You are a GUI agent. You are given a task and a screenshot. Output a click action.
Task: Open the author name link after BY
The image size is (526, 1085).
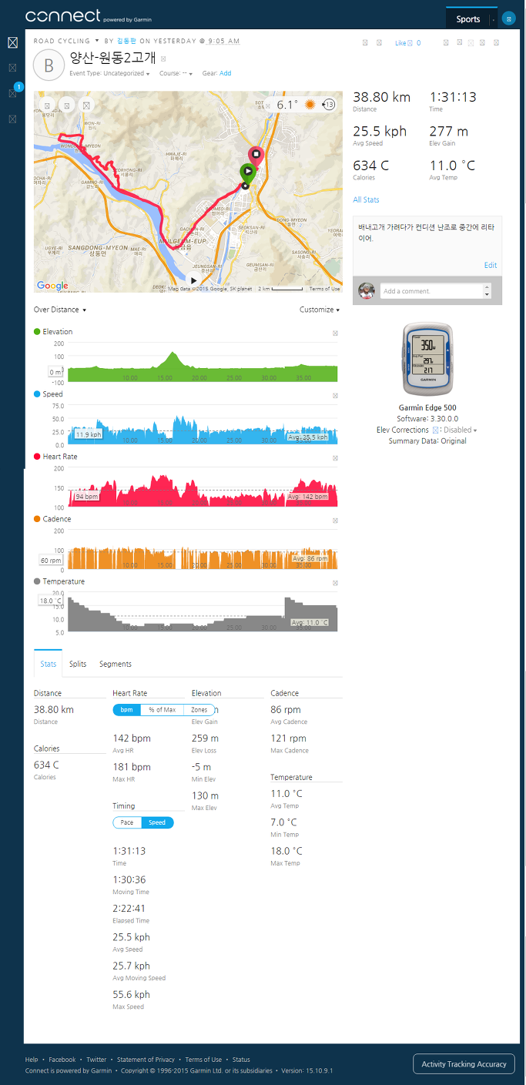pos(126,41)
